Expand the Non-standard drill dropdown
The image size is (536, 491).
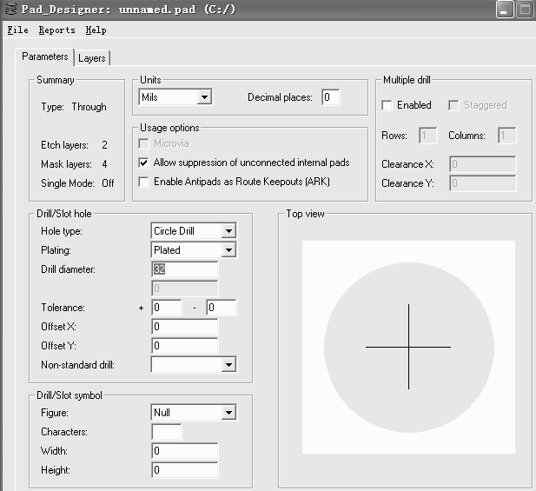point(194,365)
